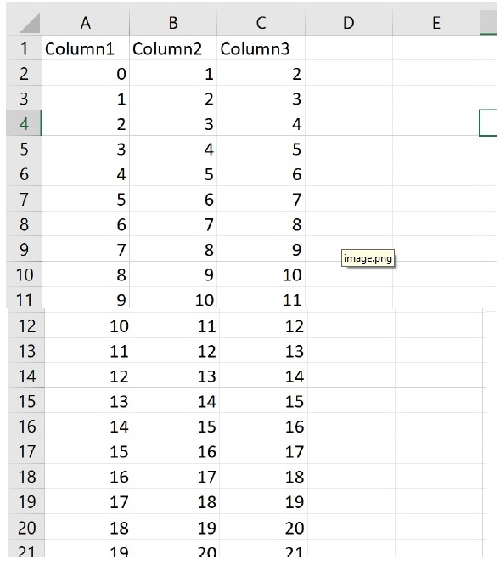
Task: Select row 19 header
Action: point(26,501)
